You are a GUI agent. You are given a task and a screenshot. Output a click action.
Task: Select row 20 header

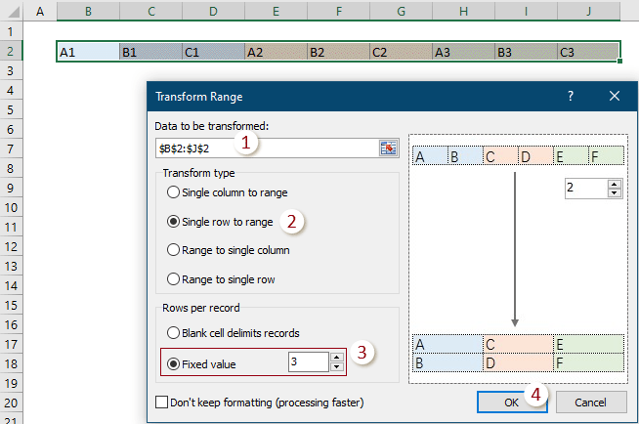point(11,403)
